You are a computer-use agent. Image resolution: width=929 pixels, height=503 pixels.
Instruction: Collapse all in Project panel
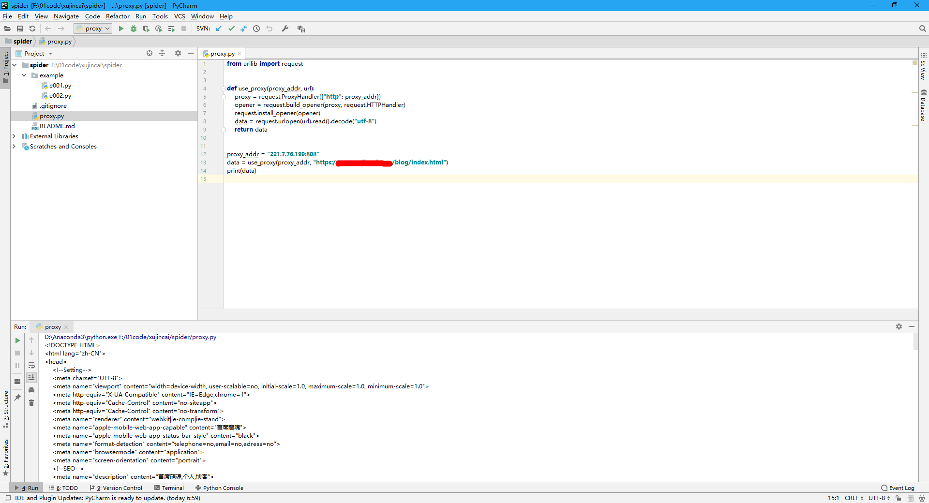(x=162, y=53)
